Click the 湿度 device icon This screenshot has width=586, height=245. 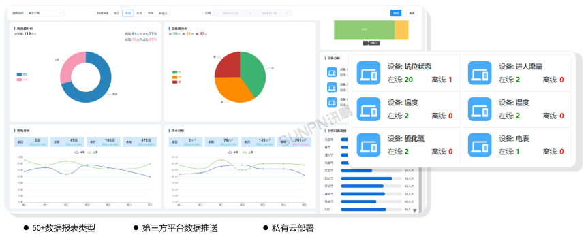480,109
